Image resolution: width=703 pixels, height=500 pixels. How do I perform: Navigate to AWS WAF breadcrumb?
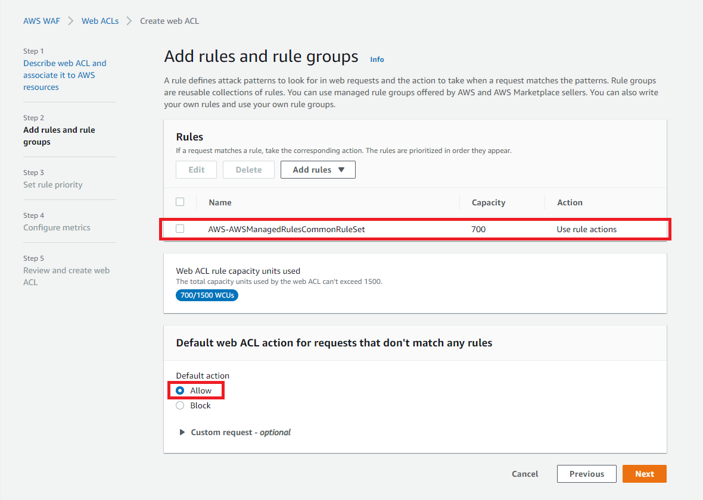tap(42, 21)
